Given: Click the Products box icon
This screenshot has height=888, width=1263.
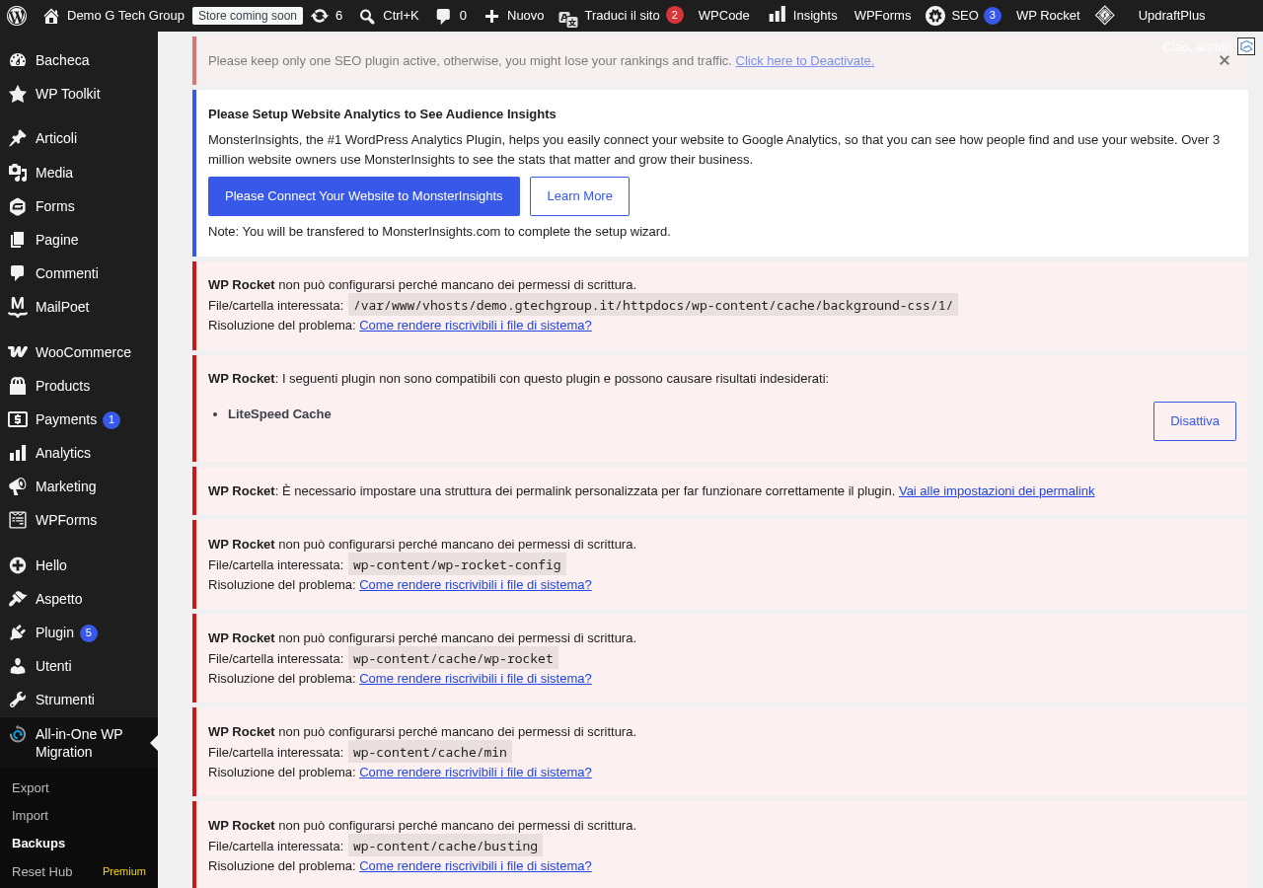Looking at the screenshot, I should 18,386.
